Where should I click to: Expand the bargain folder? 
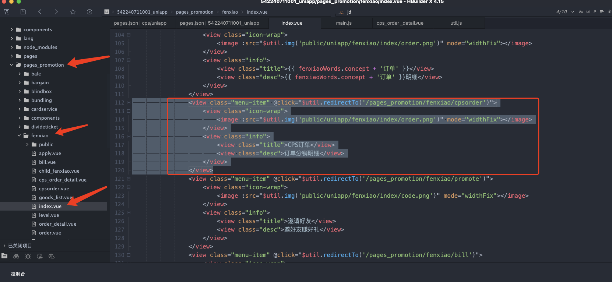point(20,82)
